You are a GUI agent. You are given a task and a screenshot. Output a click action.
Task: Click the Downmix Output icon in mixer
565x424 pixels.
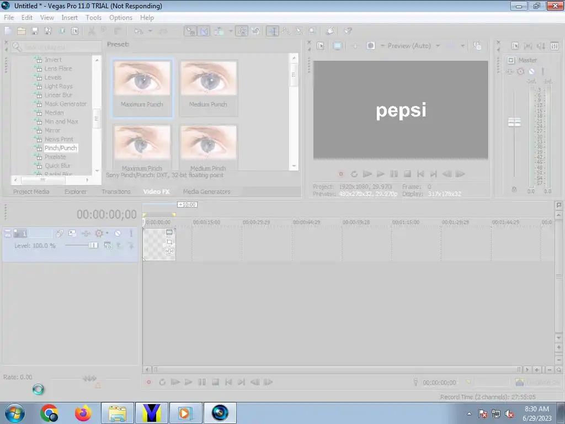click(528, 46)
